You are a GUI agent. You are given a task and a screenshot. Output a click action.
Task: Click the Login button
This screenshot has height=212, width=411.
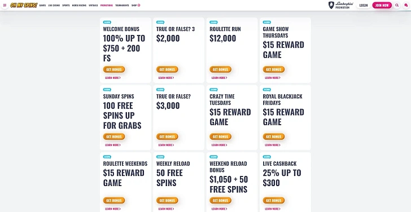[364, 5]
